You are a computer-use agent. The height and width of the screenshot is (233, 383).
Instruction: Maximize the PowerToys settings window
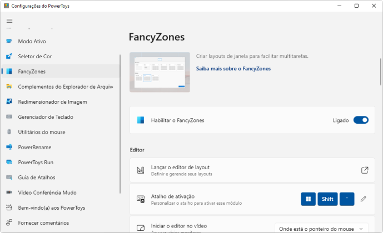pyautogui.click(x=356, y=6)
